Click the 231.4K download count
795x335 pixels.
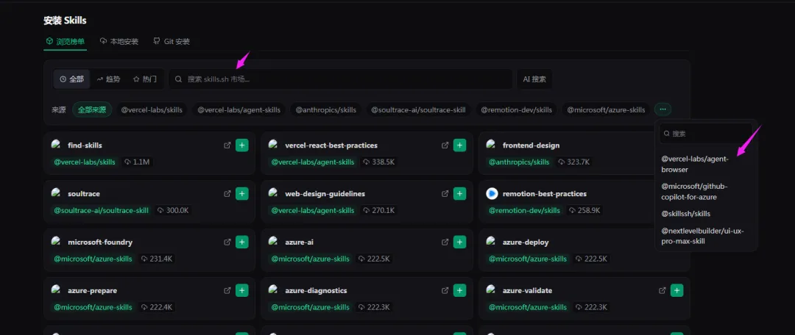(157, 259)
